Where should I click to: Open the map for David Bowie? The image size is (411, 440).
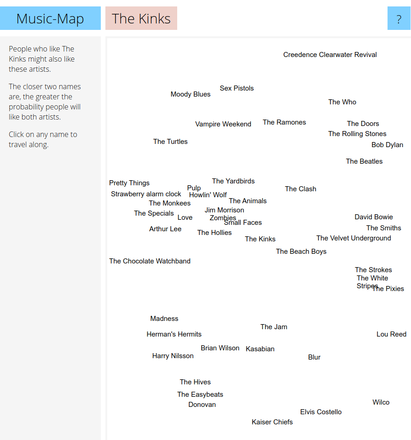374,217
